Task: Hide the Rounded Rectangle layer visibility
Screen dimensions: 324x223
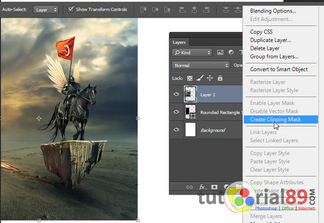Action: pos(176,112)
